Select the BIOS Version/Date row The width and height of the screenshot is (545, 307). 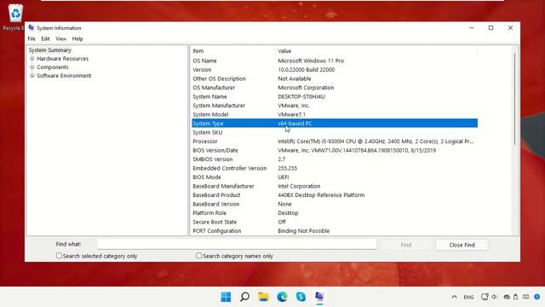335,150
